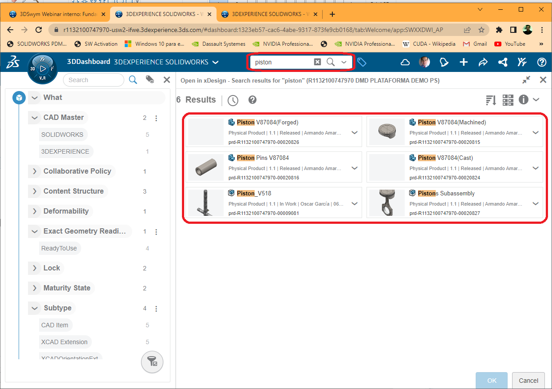The height and width of the screenshot is (389, 552).
Task: Filter by 3DEXPERIENCE tag
Action: (65, 151)
